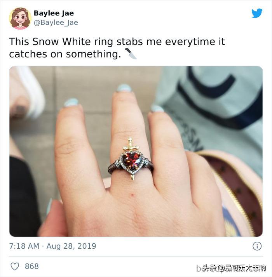Click the Chinese watermark text at bottom right
Screen dimensions: 272x277
234,268
